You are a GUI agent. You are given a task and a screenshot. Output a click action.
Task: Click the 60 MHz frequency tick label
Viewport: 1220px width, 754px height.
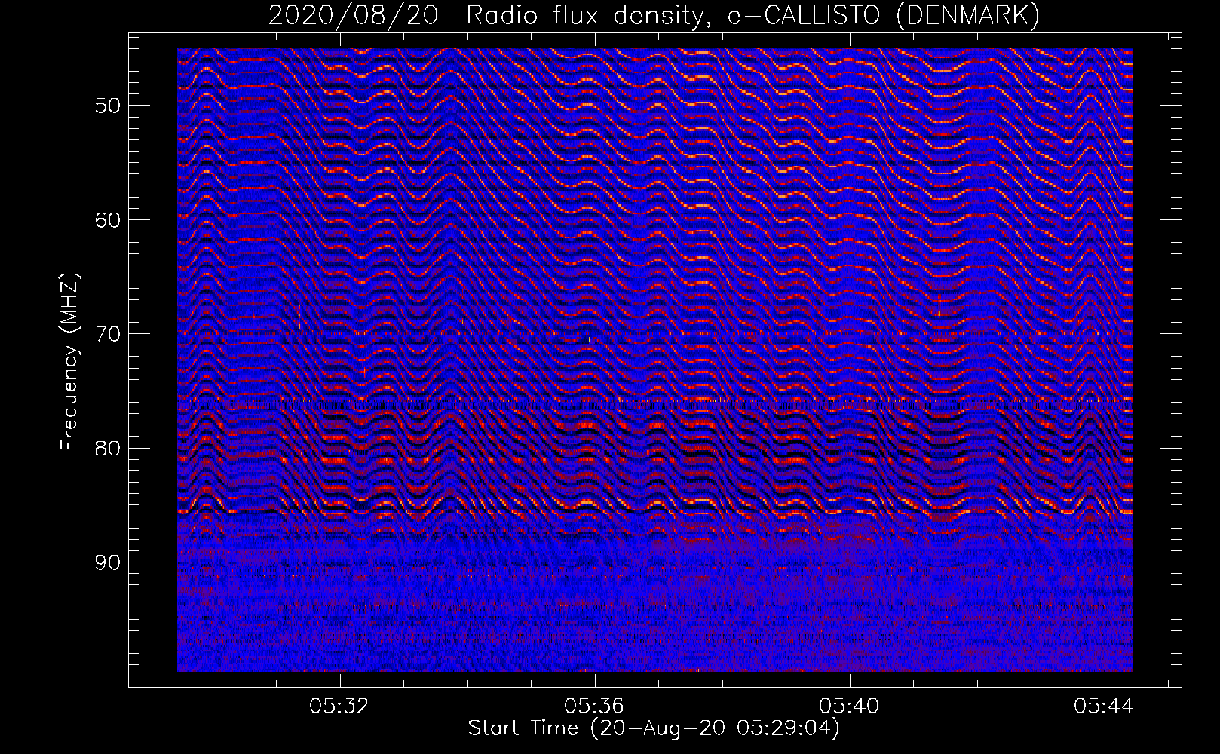tap(108, 219)
